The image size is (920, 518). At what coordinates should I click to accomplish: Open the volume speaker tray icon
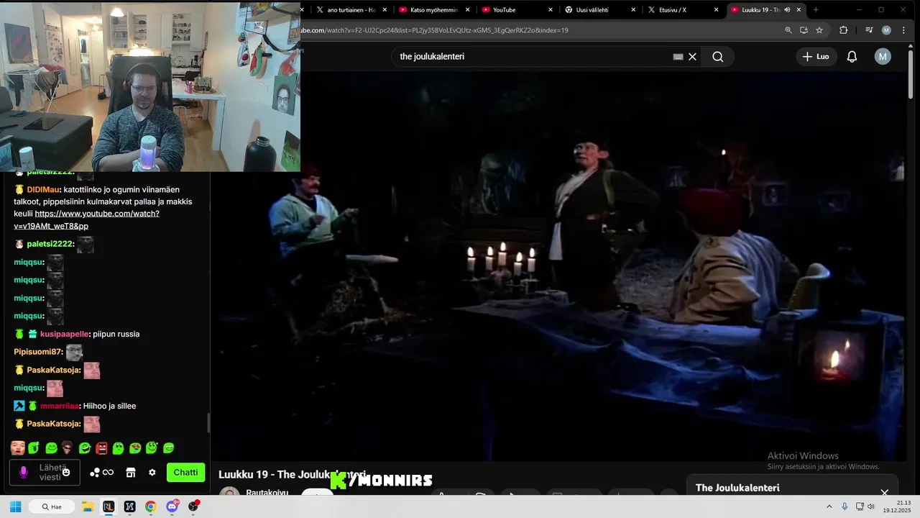click(871, 506)
